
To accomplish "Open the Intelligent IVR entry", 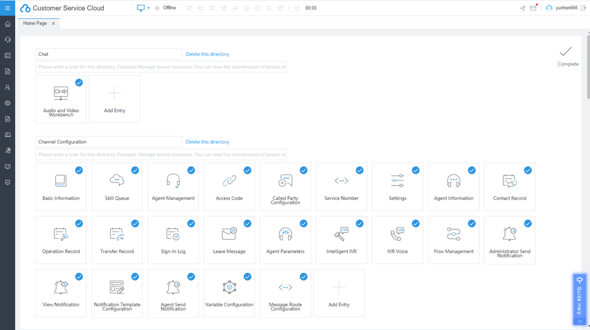I will click(x=341, y=240).
